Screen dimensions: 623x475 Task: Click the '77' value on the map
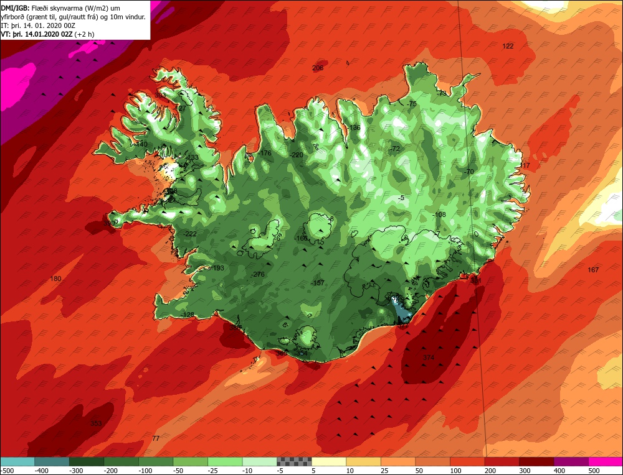(156, 438)
